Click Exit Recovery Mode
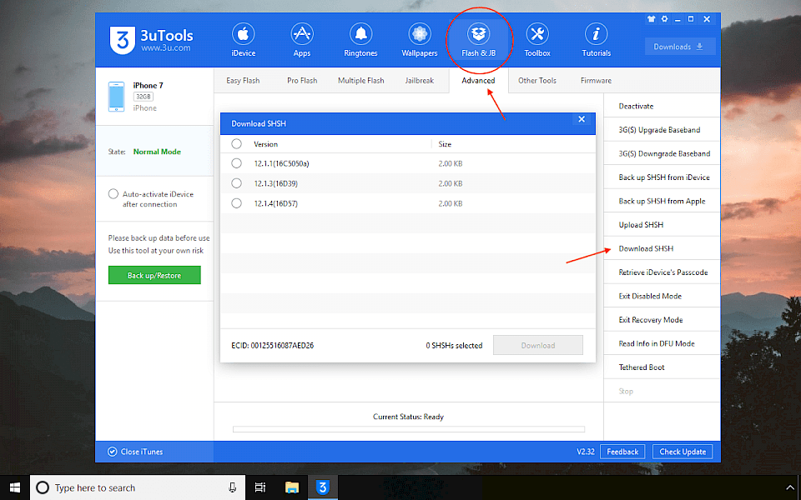Screen dimensions: 801x500 pyautogui.click(x=662, y=320)
